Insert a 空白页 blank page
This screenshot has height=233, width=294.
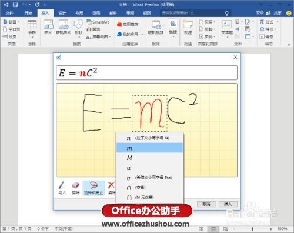pos(12,29)
